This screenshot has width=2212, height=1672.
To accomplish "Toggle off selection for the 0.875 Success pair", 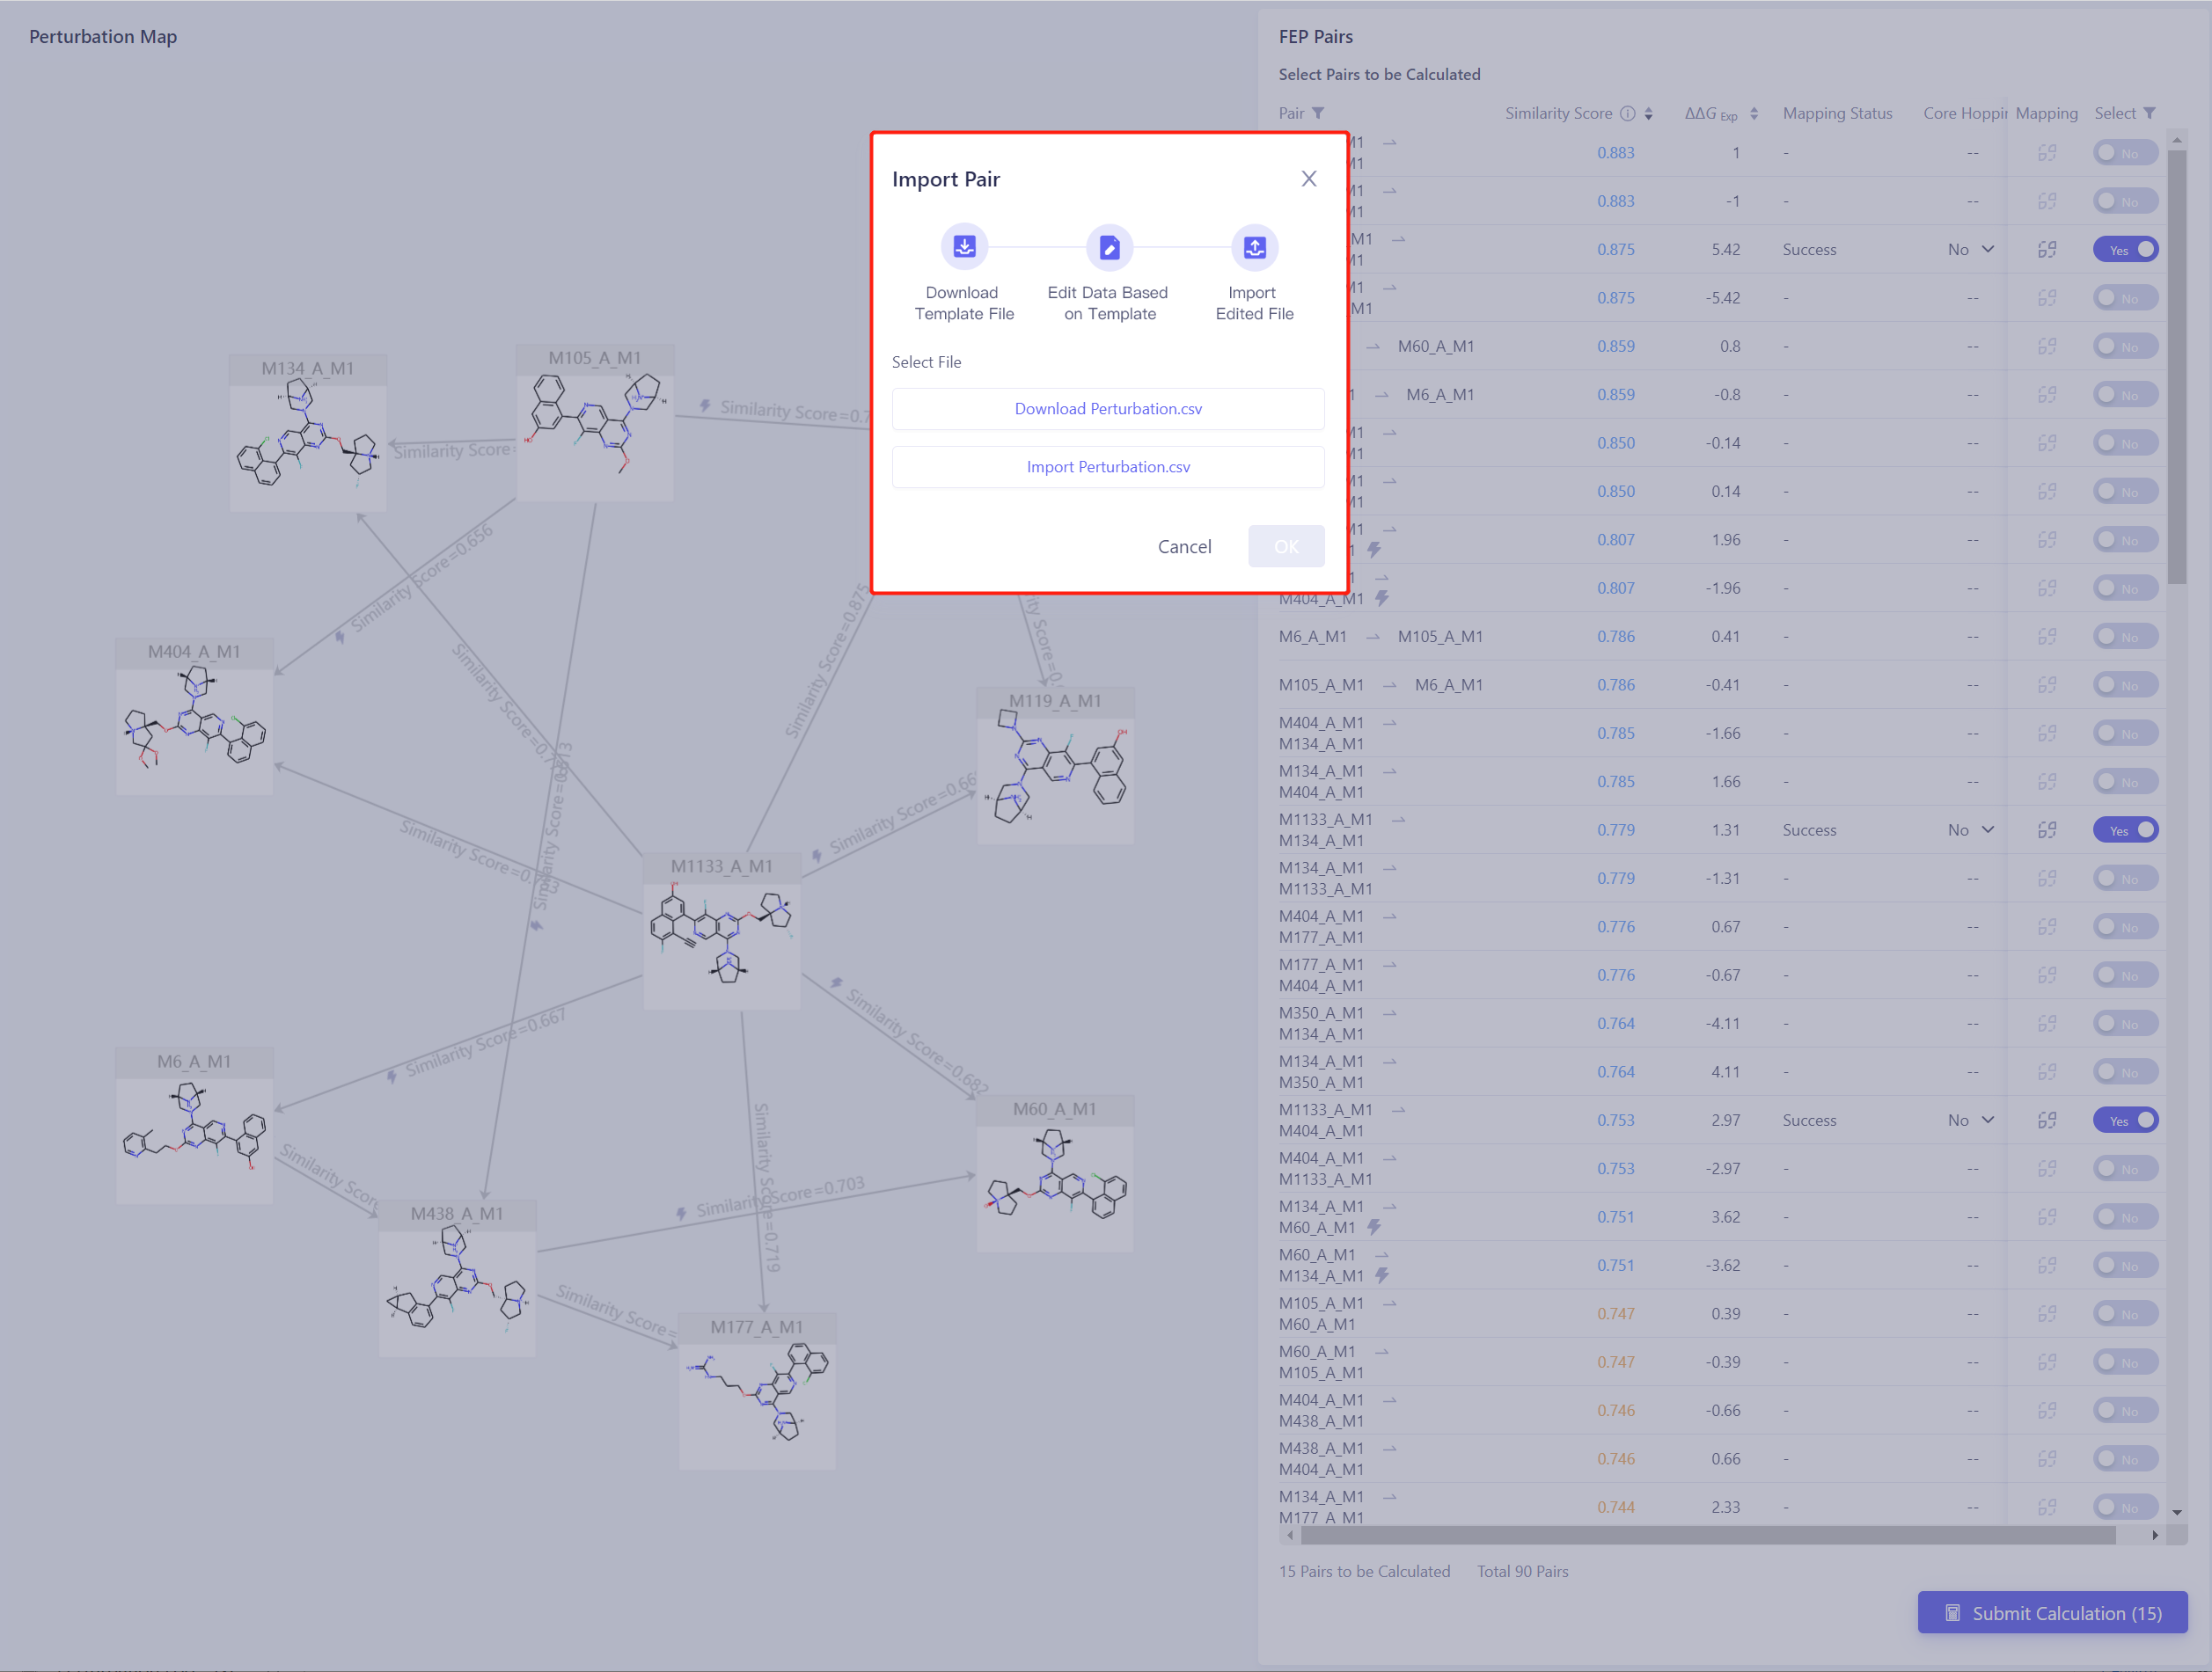I will (x=2125, y=250).
